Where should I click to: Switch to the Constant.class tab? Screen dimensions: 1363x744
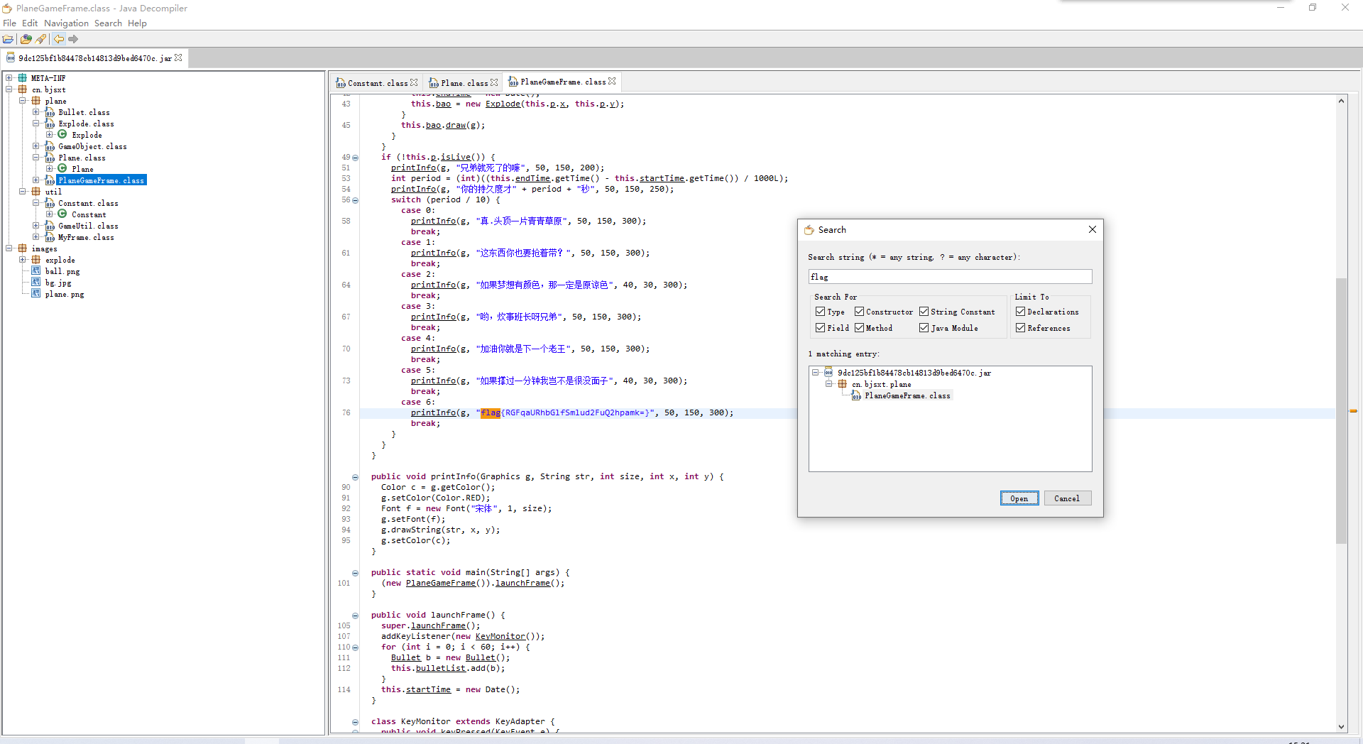[378, 83]
